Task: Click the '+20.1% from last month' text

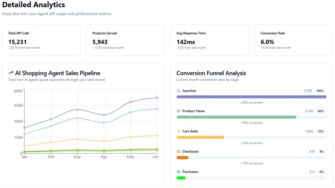Action: [24, 48]
